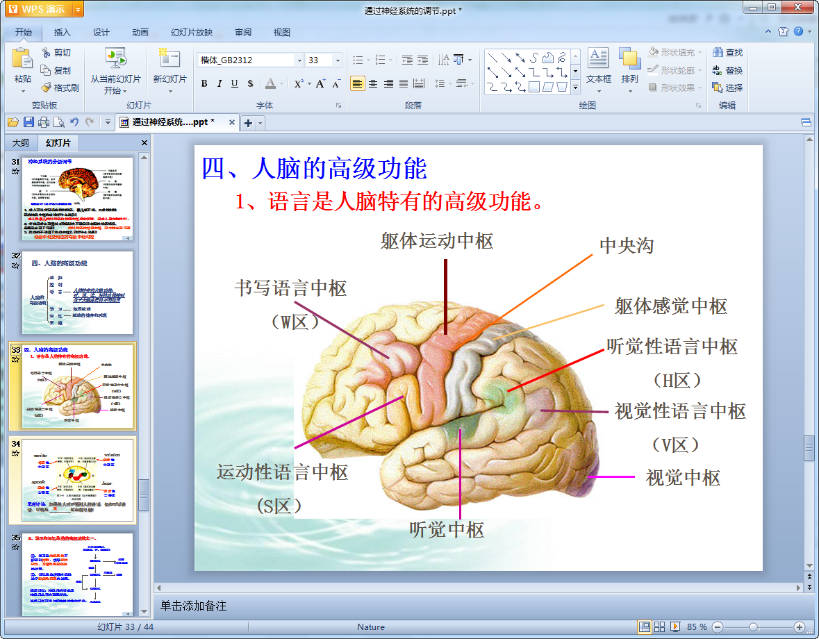Adjust the zoom slider handle
Screen dimensions: 819x639
coord(753,627)
